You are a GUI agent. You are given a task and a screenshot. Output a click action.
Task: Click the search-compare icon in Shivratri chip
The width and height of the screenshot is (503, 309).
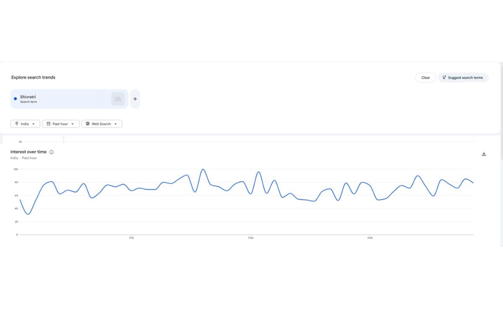click(118, 99)
